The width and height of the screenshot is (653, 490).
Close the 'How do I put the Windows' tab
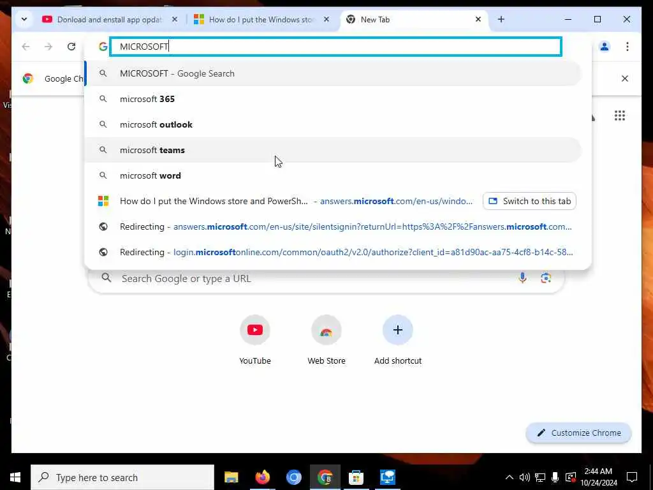point(326,19)
